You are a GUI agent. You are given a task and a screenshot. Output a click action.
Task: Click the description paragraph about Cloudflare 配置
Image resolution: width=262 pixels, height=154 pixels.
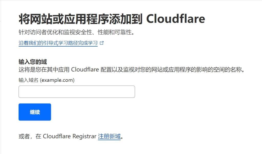click(132, 70)
